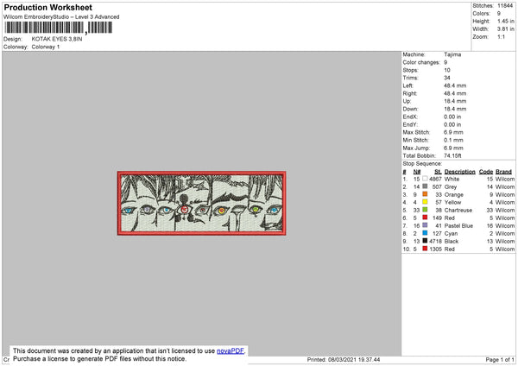Click the 'Max Jump:' label
Viewport: 518px width, 366px height.
(416, 148)
